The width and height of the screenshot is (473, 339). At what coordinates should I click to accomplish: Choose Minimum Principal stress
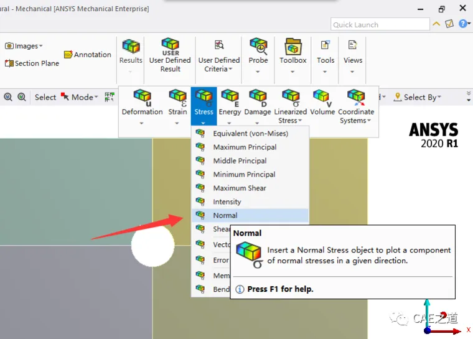[250, 174]
